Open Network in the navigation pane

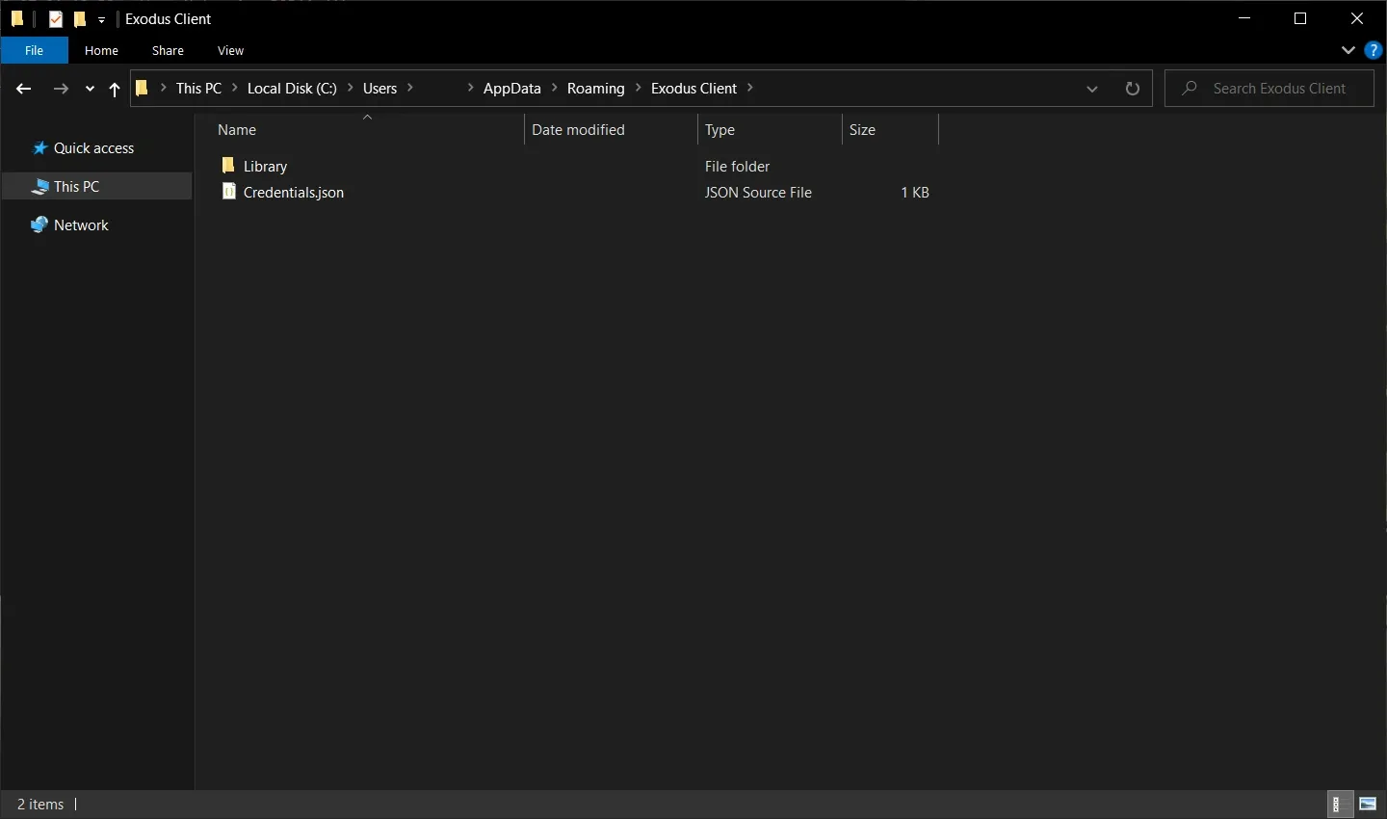81,225
